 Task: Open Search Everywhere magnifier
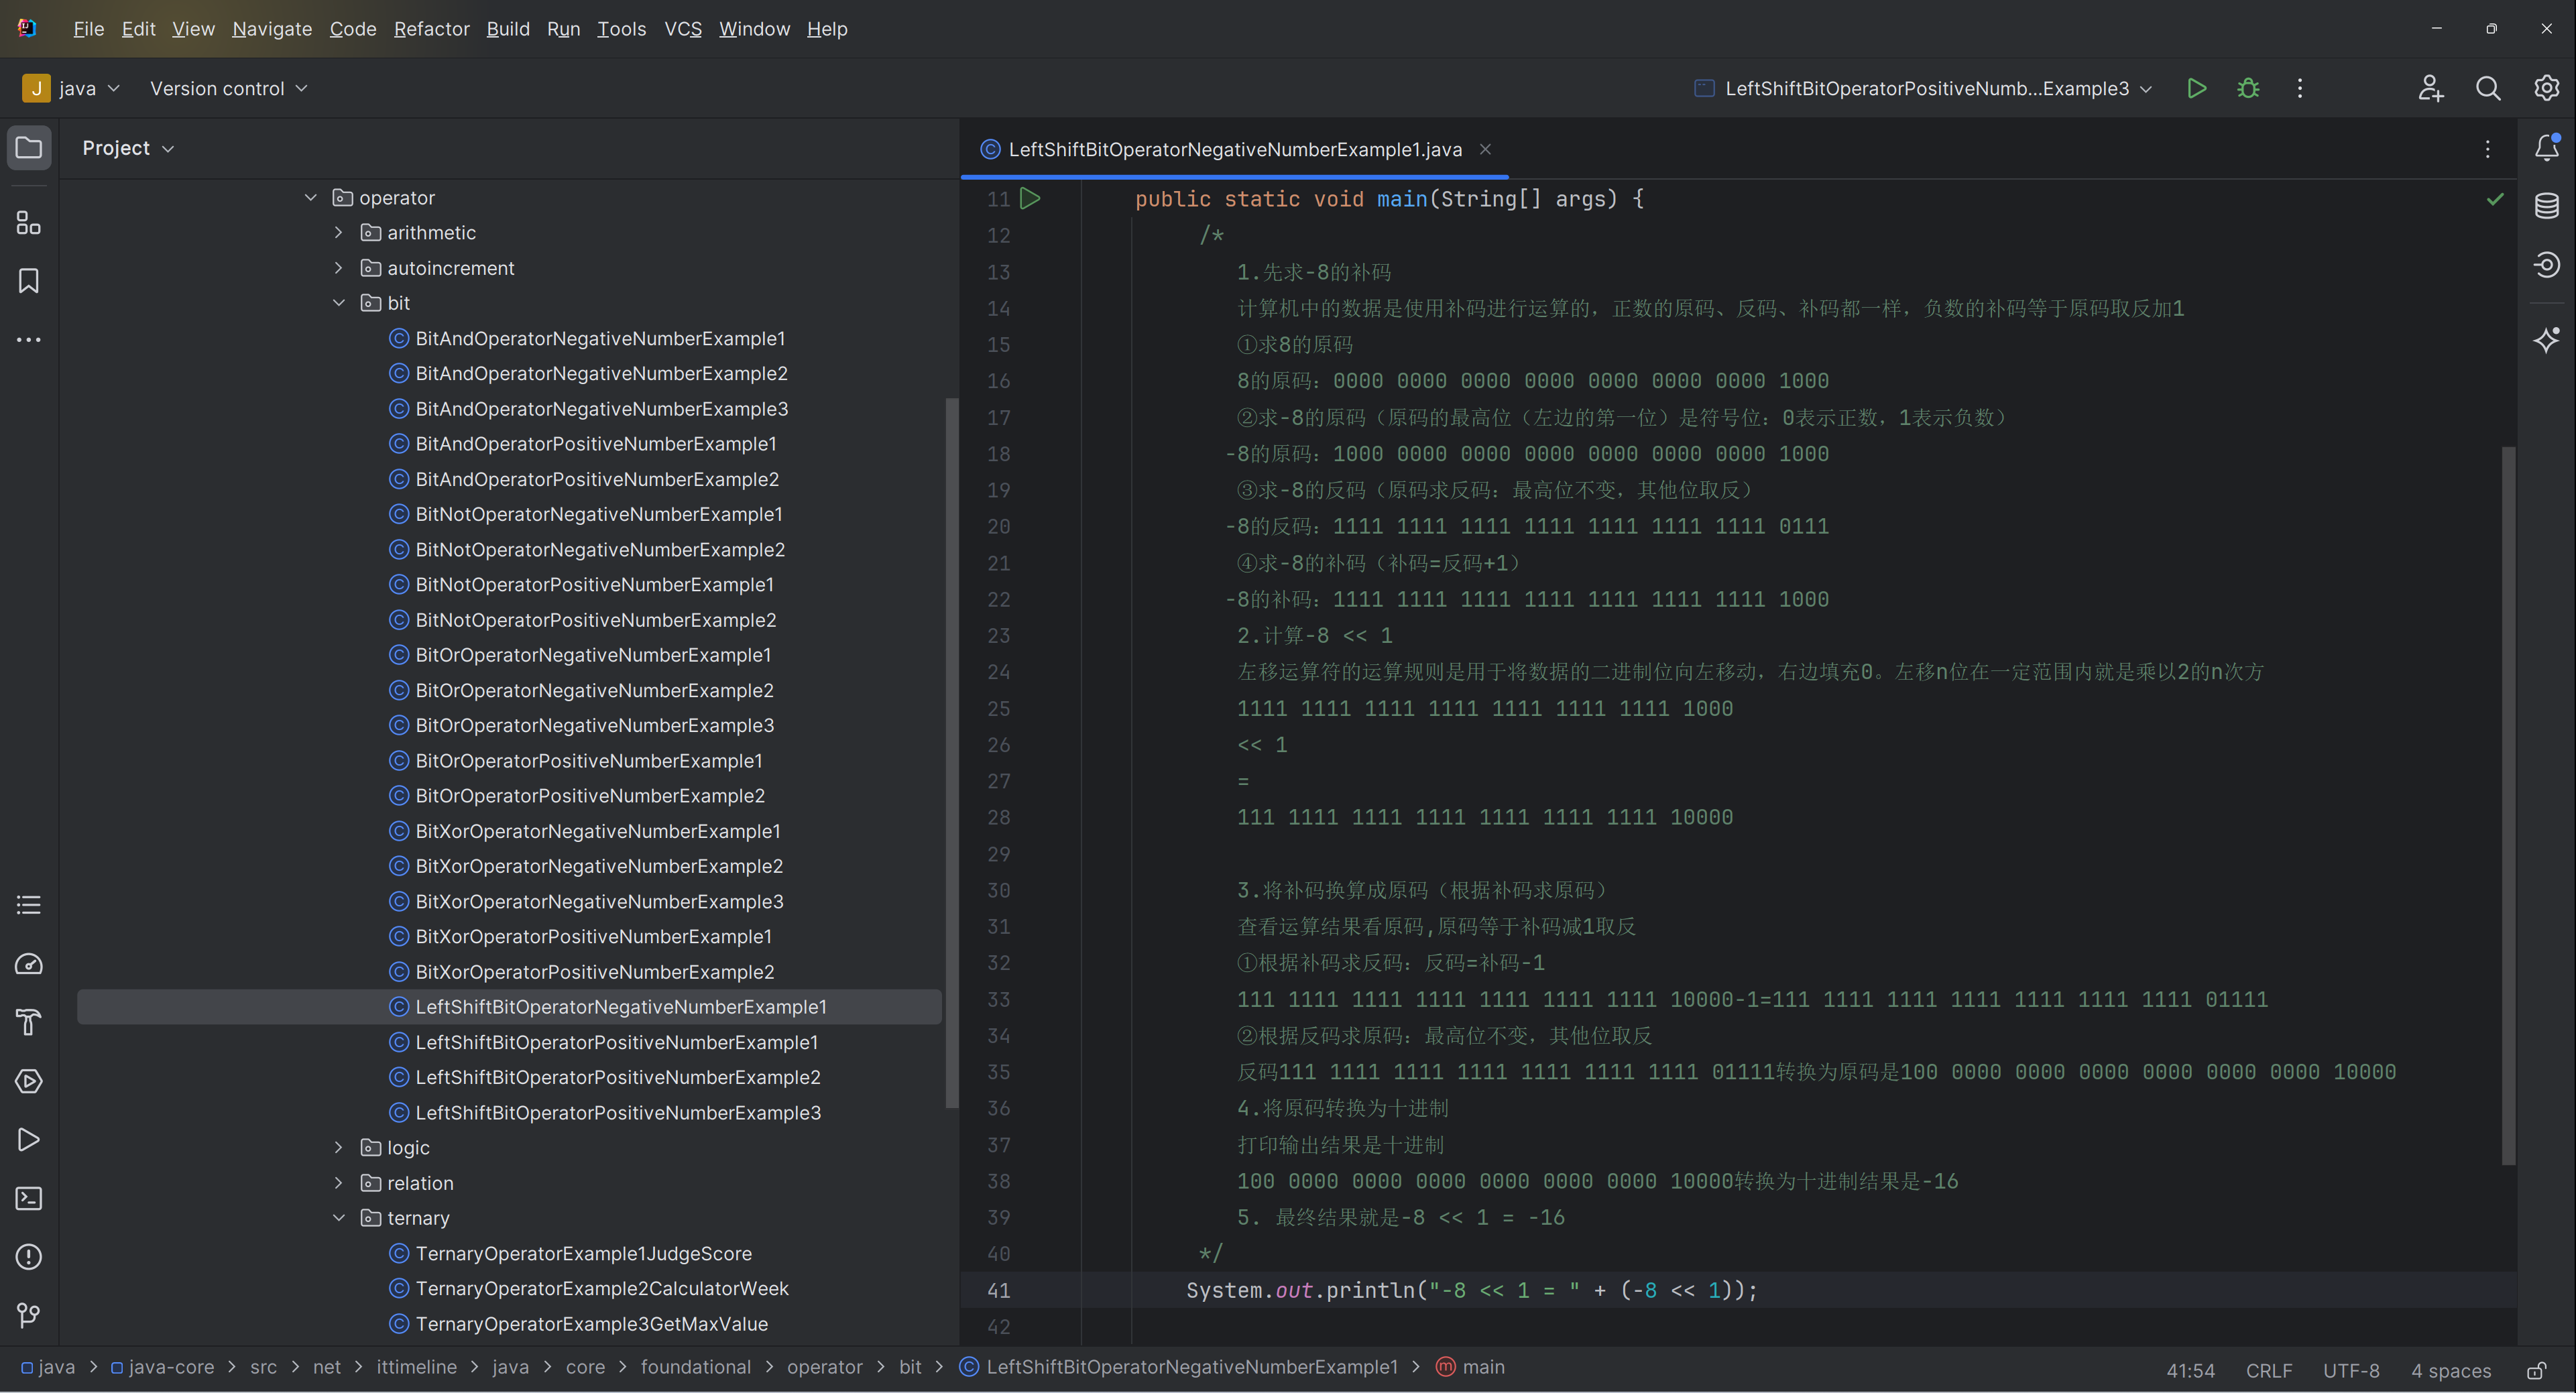[x=2488, y=88]
